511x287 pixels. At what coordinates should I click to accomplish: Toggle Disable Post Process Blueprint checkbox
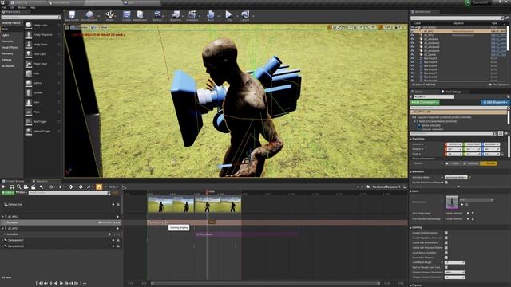[446, 183]
